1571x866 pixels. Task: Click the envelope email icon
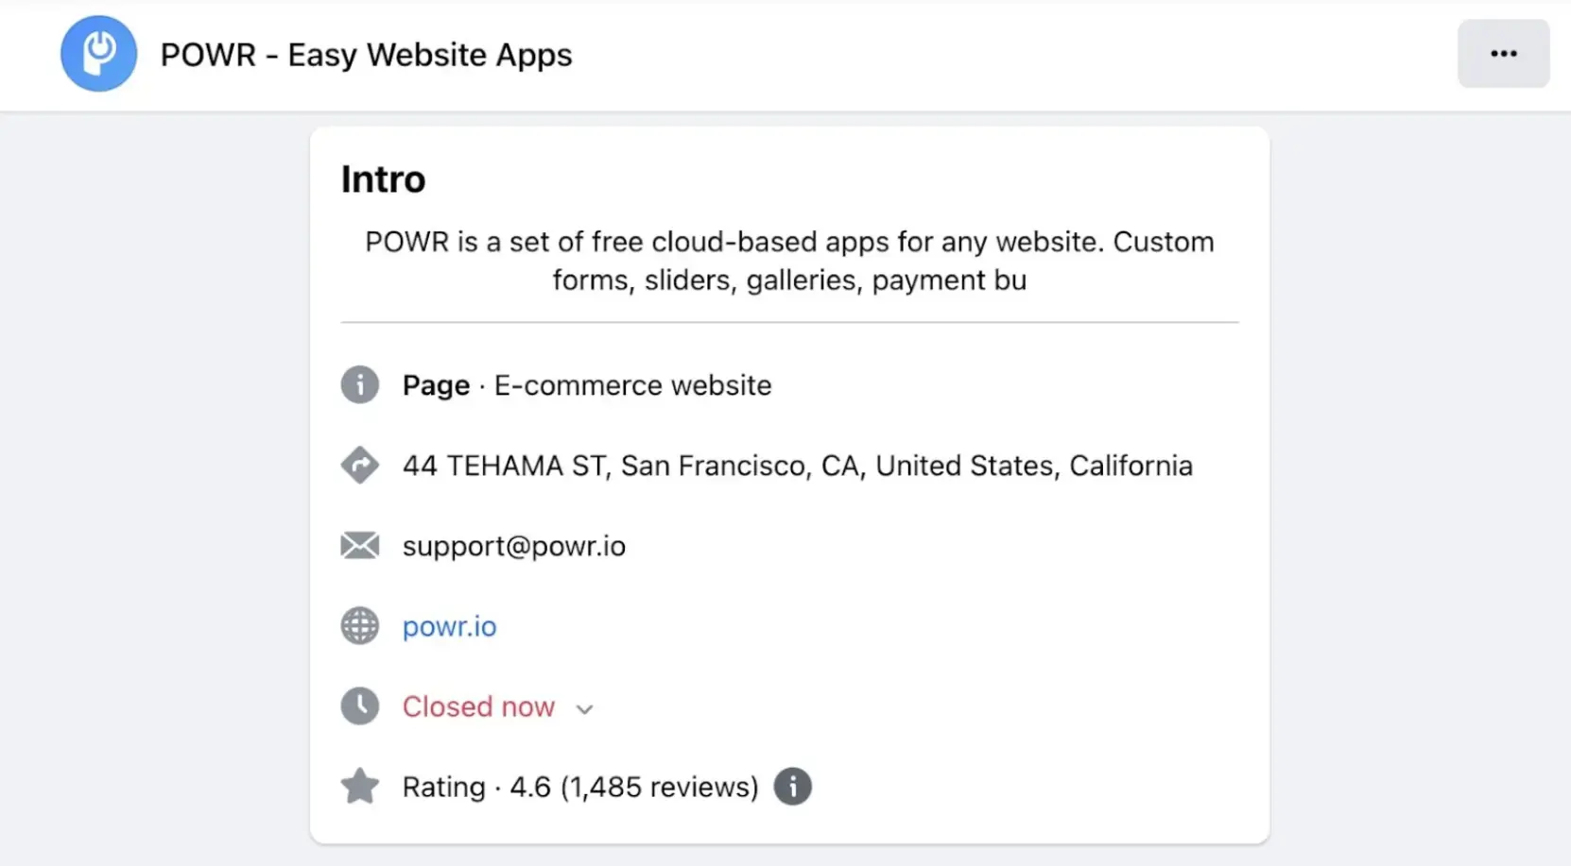coord(360,546)
